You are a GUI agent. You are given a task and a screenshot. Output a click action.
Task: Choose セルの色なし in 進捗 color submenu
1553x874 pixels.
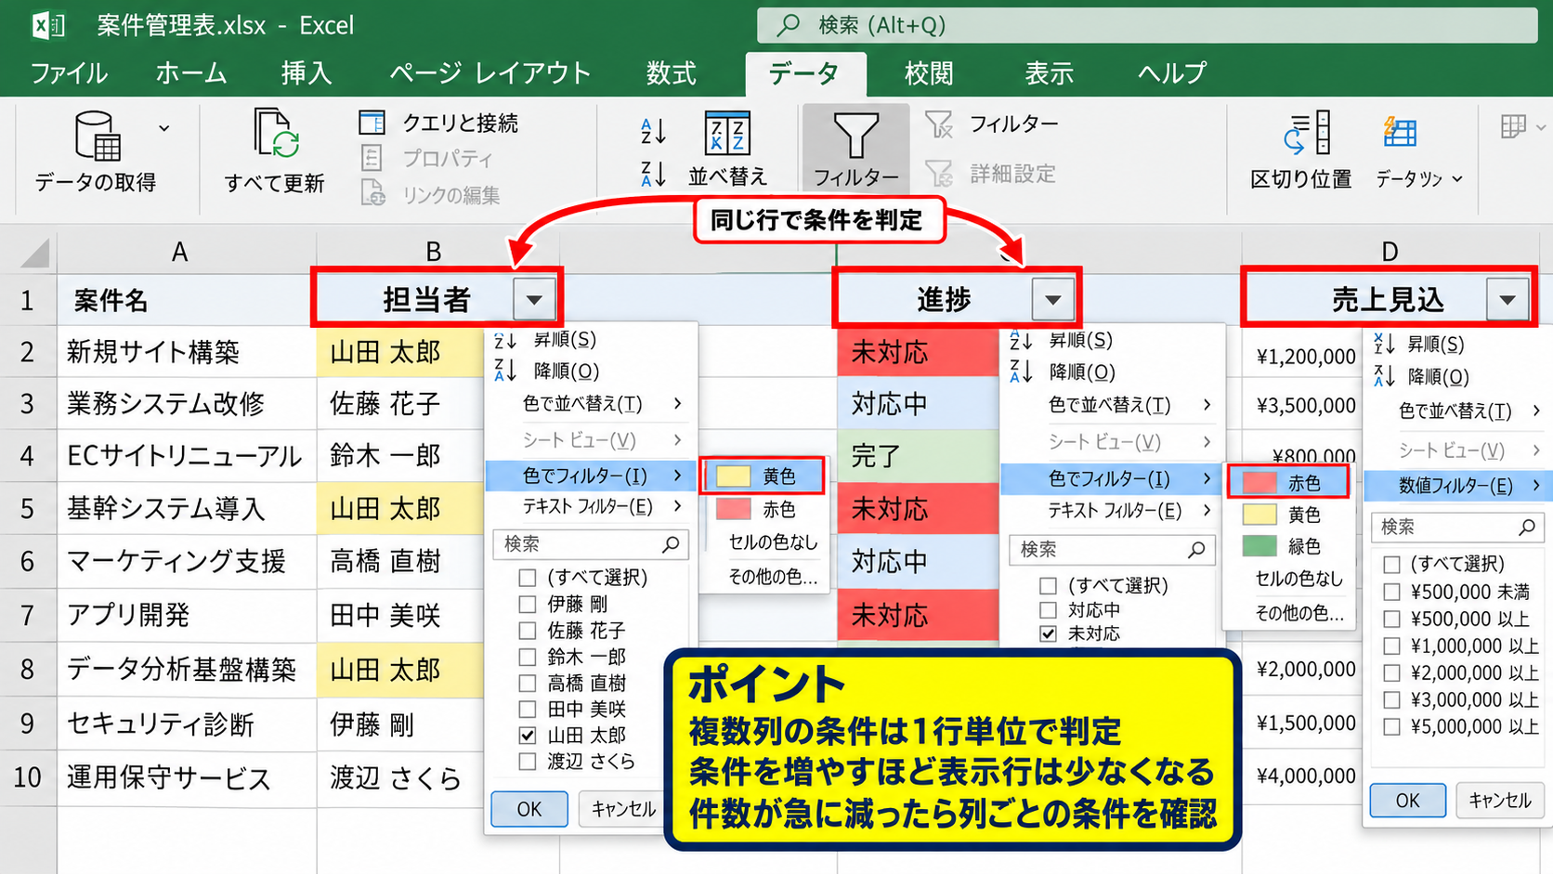point(1299,579)
